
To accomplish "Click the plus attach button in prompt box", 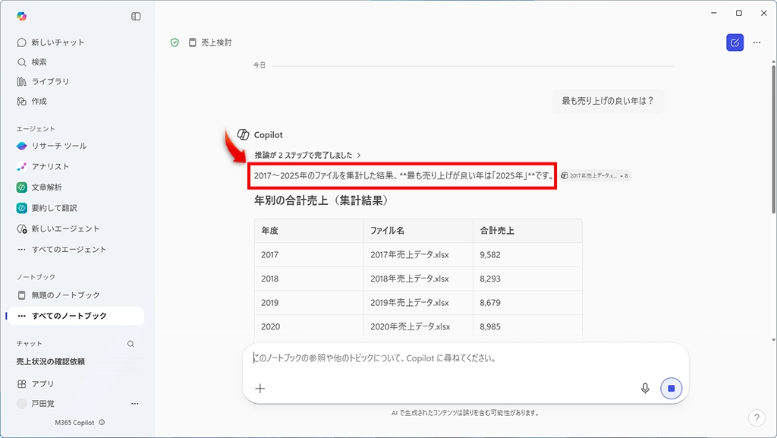I will tap(260, 388).
